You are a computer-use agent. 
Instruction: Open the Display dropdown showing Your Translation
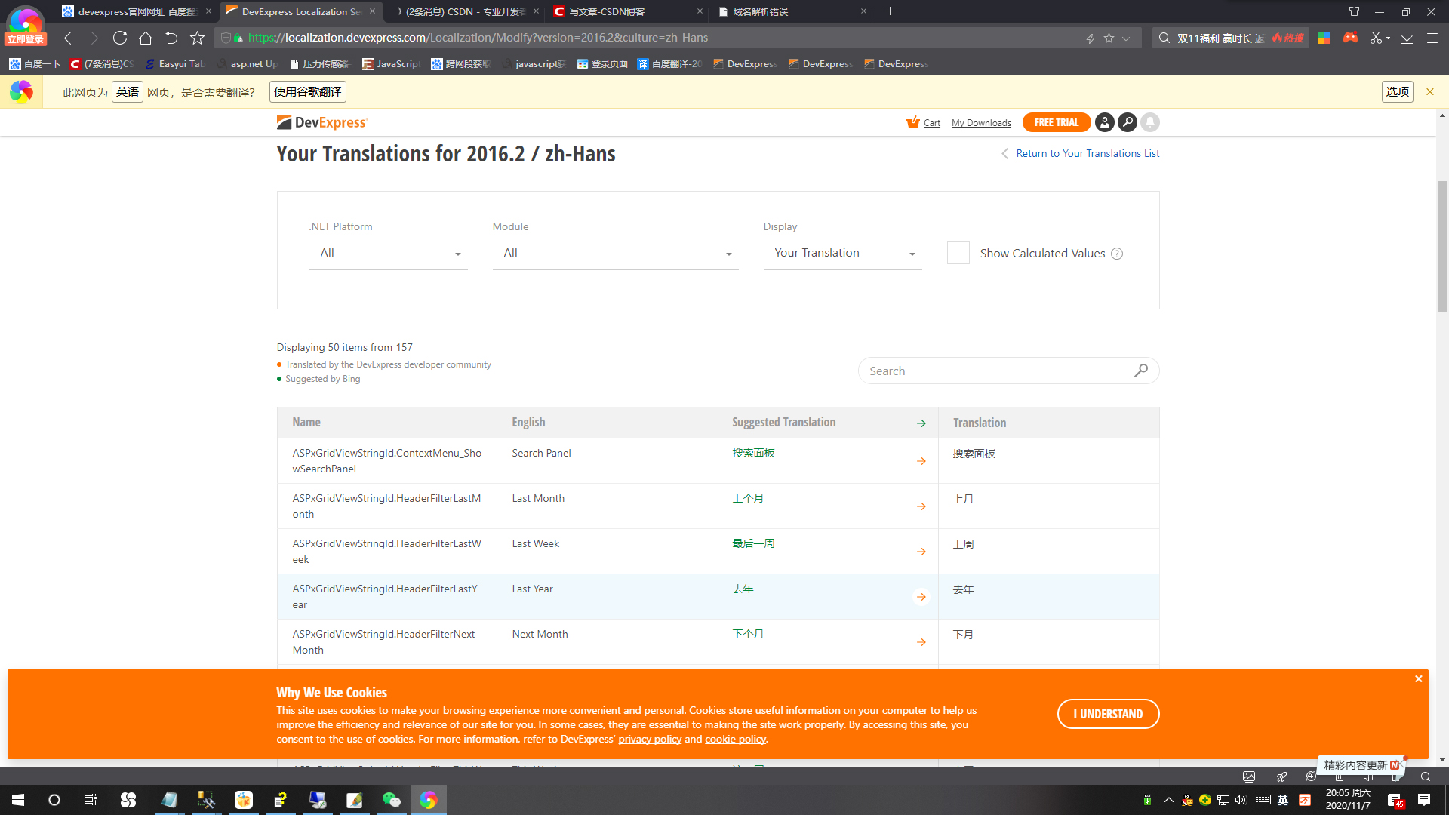pos(843,253)
